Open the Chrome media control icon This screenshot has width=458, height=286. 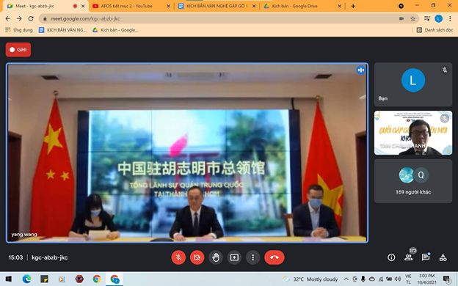[x=427, y=18]
